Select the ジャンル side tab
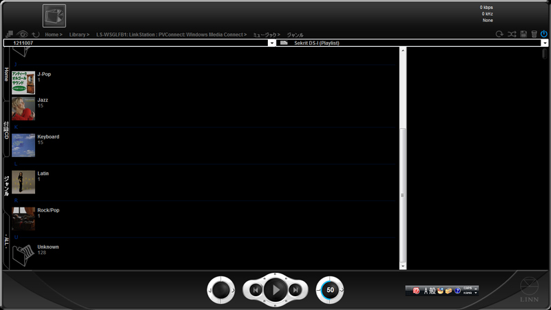551x310 pixels. 6,185
